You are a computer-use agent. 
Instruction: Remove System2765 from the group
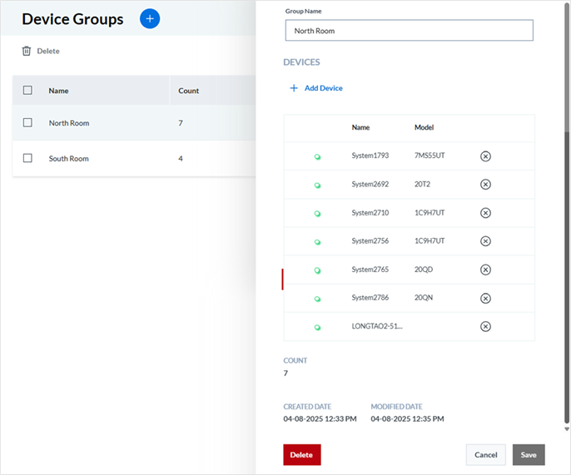[486, 270]
